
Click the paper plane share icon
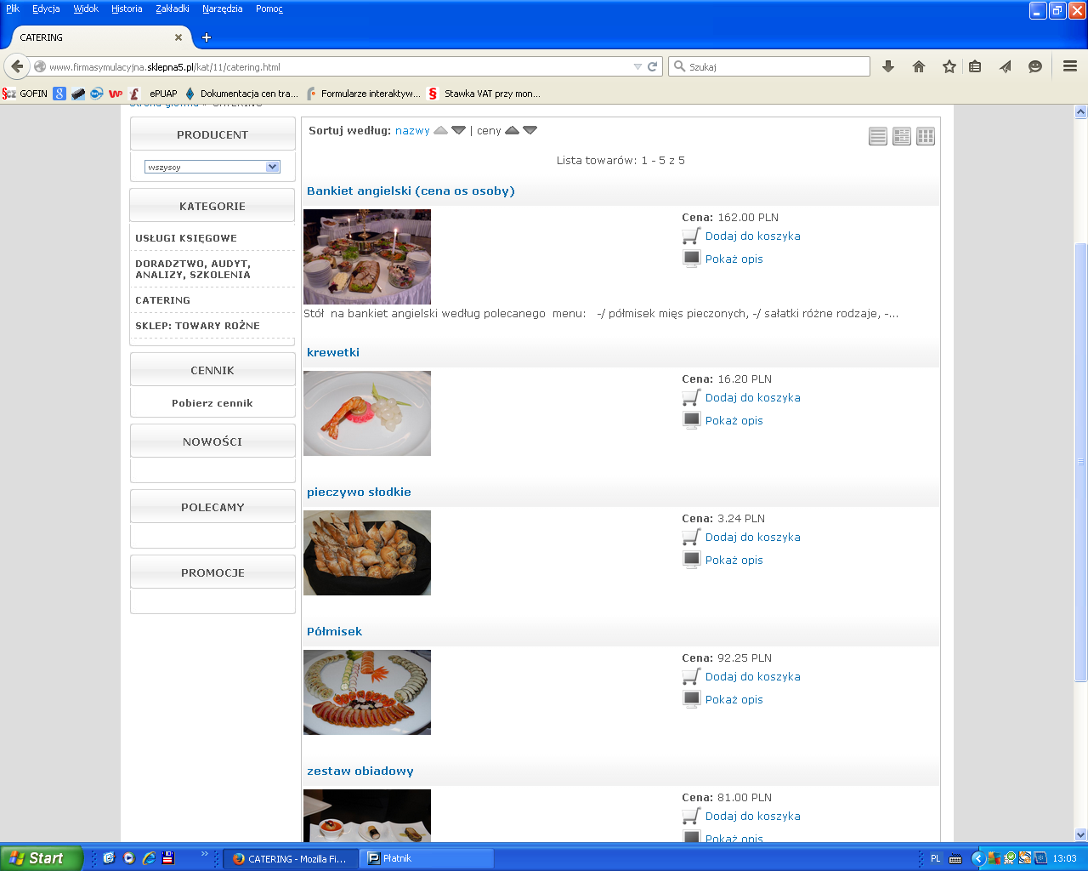pyautogui.click(x=1006, y=66)
